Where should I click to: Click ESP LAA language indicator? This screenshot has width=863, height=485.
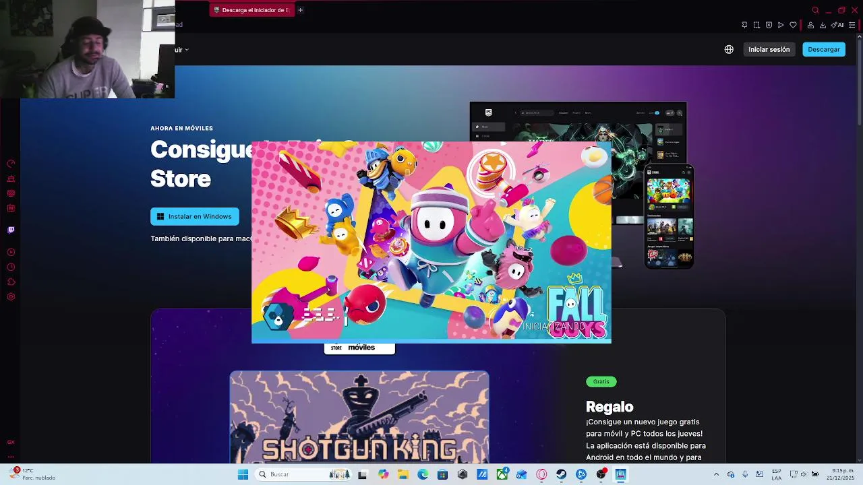tap(777, 474)
